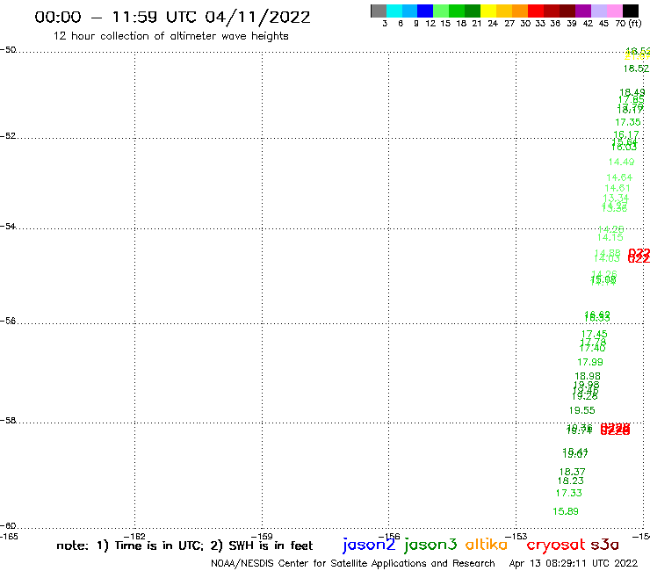Click the gray swatch in the color legend
Image resolution: width=650 pixels, height=571 pixels.
379,11
